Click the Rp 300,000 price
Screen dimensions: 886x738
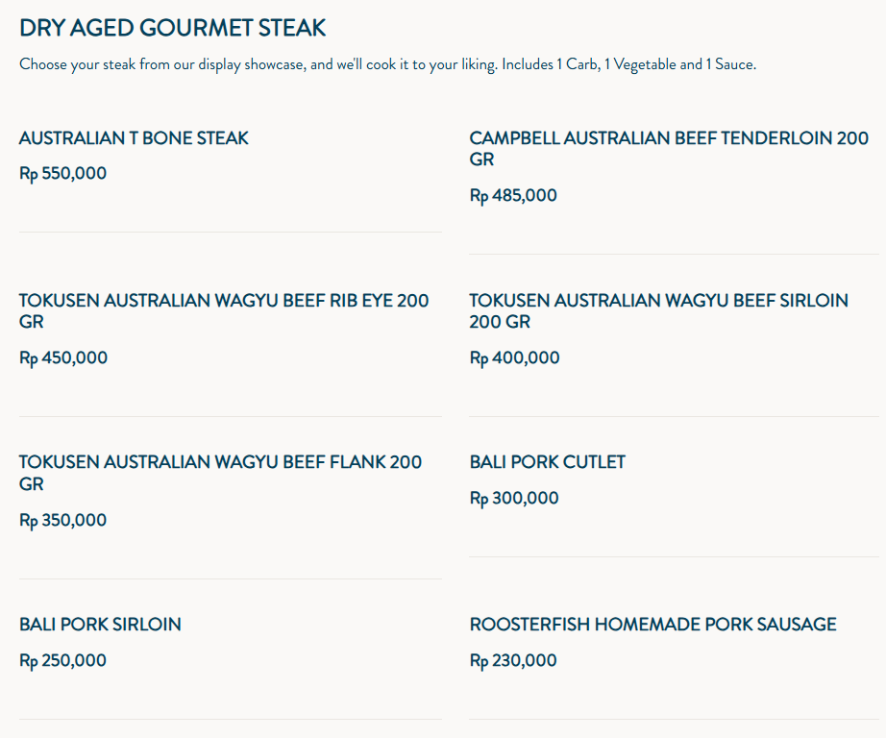(x=514, y=499)
